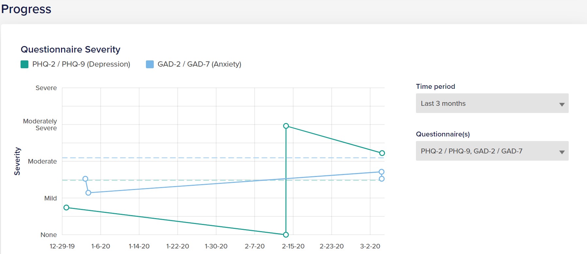Open the Questionnaire(s) selector dropdown
The image size is (587, 254).
click(492, 151)
